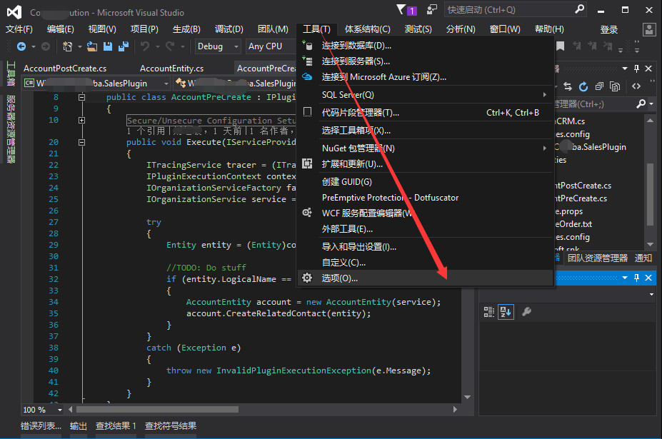The height and width of the screenshot is (439, 662).
Task: Collapse the class outline at line 8
Action: [82, 98]
